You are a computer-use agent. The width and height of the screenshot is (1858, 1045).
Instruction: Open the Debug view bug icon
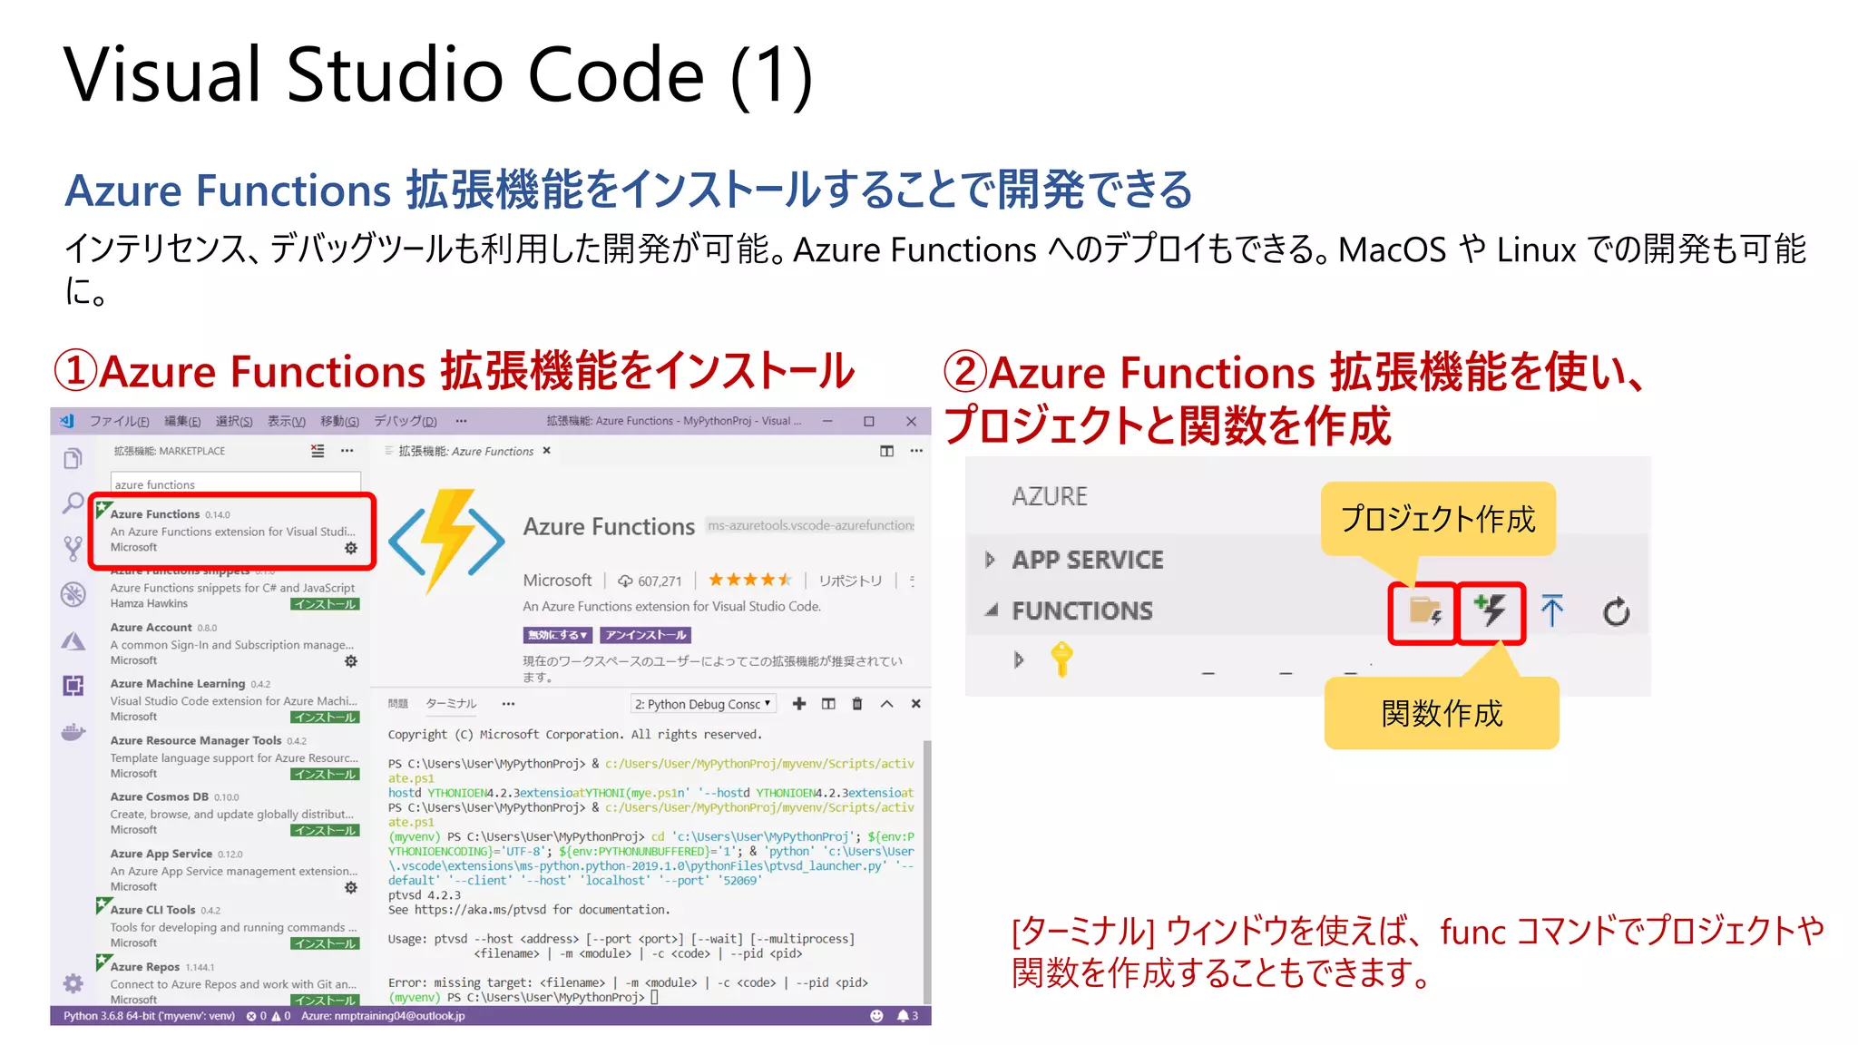tap(73, 594)
